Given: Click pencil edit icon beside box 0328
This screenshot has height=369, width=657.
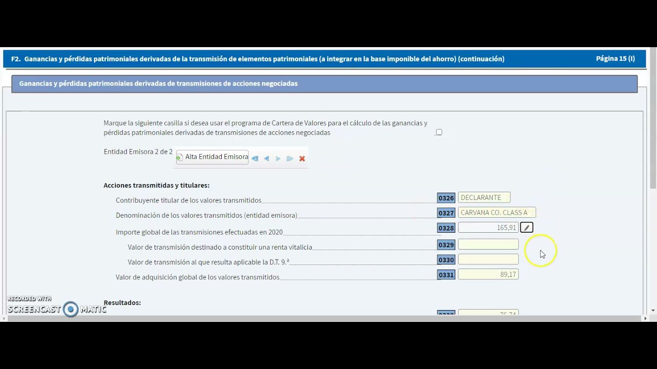Looking at the screenshot, I should (x=527, y=228).
